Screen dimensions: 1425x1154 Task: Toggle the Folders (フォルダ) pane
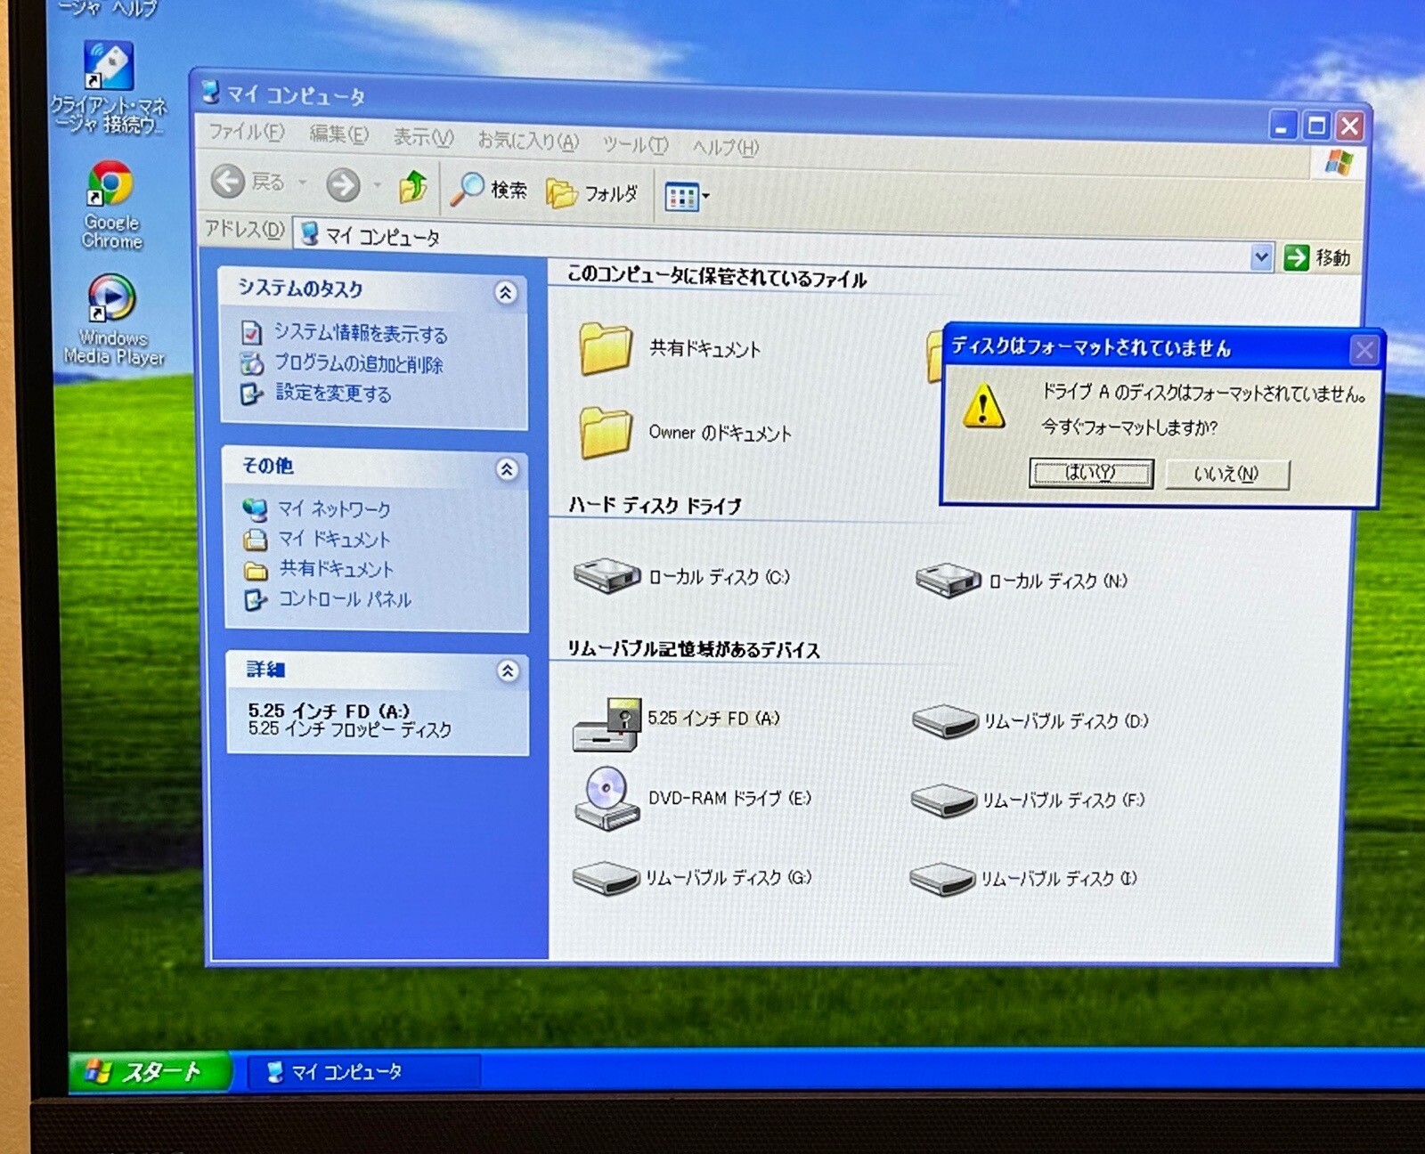click(x=591, y=192)
